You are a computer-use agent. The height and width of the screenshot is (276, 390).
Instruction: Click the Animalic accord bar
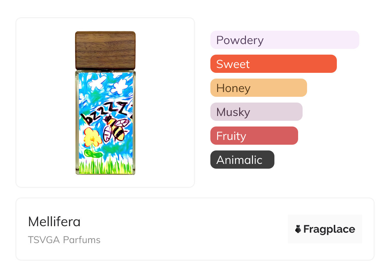[x=242, y=160]
